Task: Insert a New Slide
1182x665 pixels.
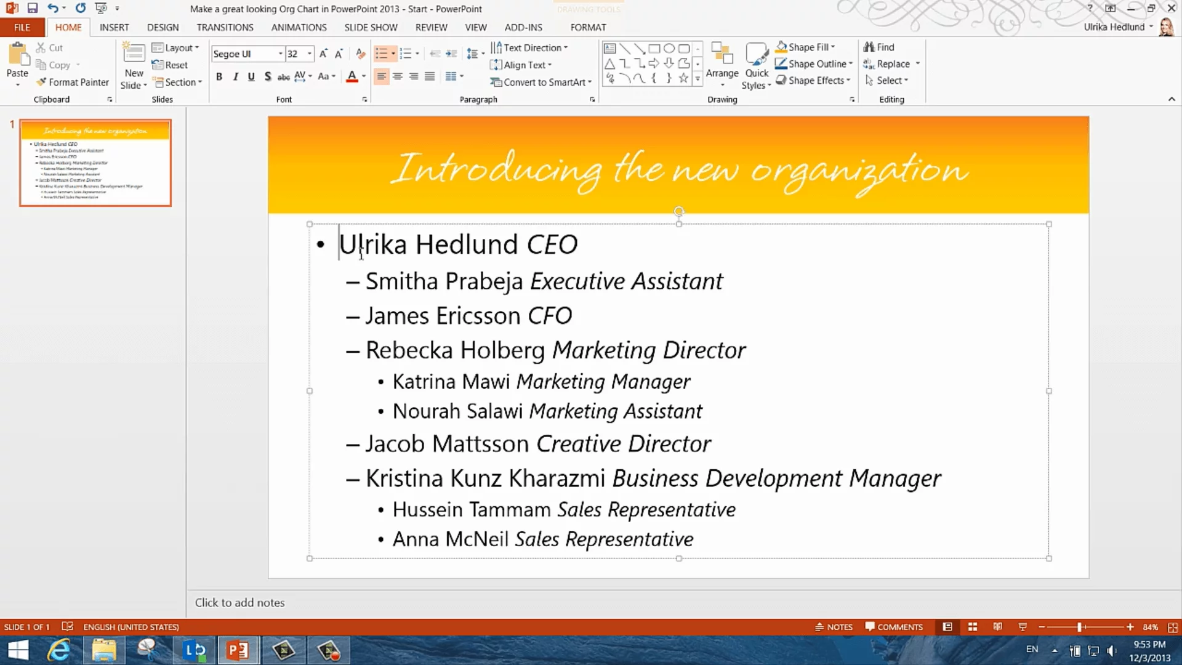Action: click(x=134, y=55)
